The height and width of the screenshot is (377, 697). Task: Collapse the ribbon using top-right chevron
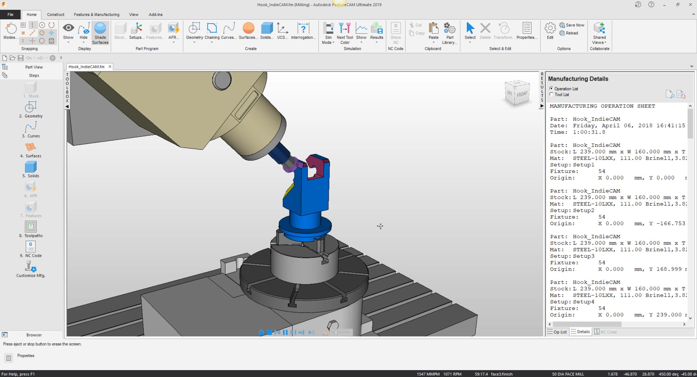693,15
